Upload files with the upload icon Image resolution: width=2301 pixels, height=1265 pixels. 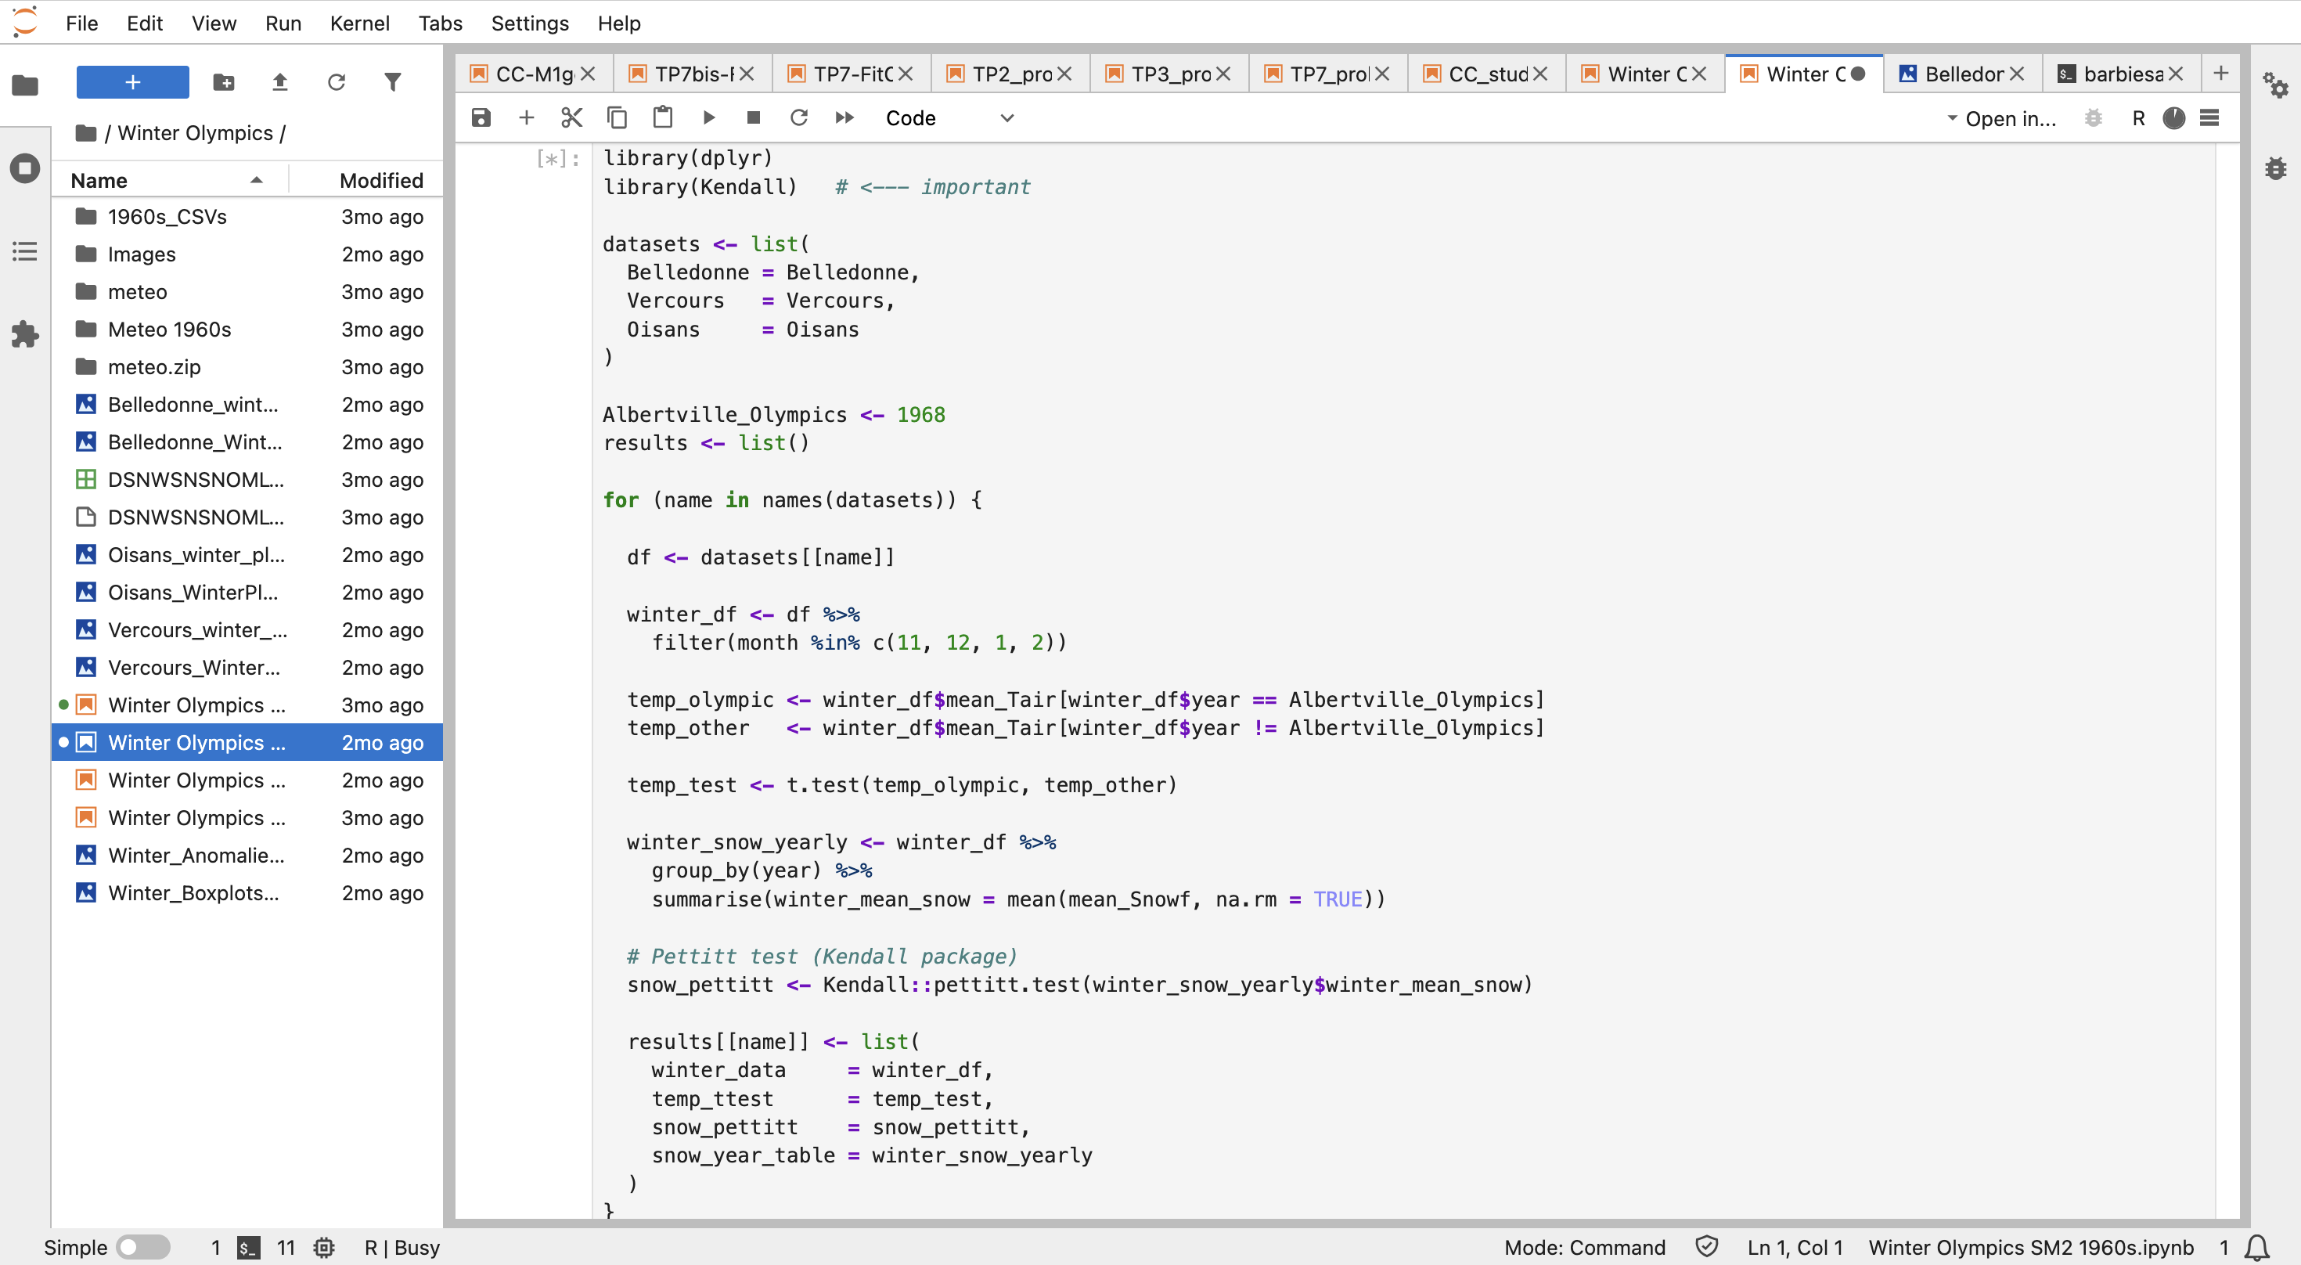tap(279, 82)
